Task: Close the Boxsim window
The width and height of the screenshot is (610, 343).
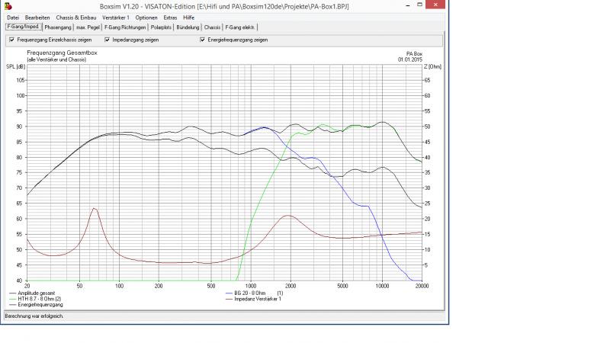Action: click(435, 5)
